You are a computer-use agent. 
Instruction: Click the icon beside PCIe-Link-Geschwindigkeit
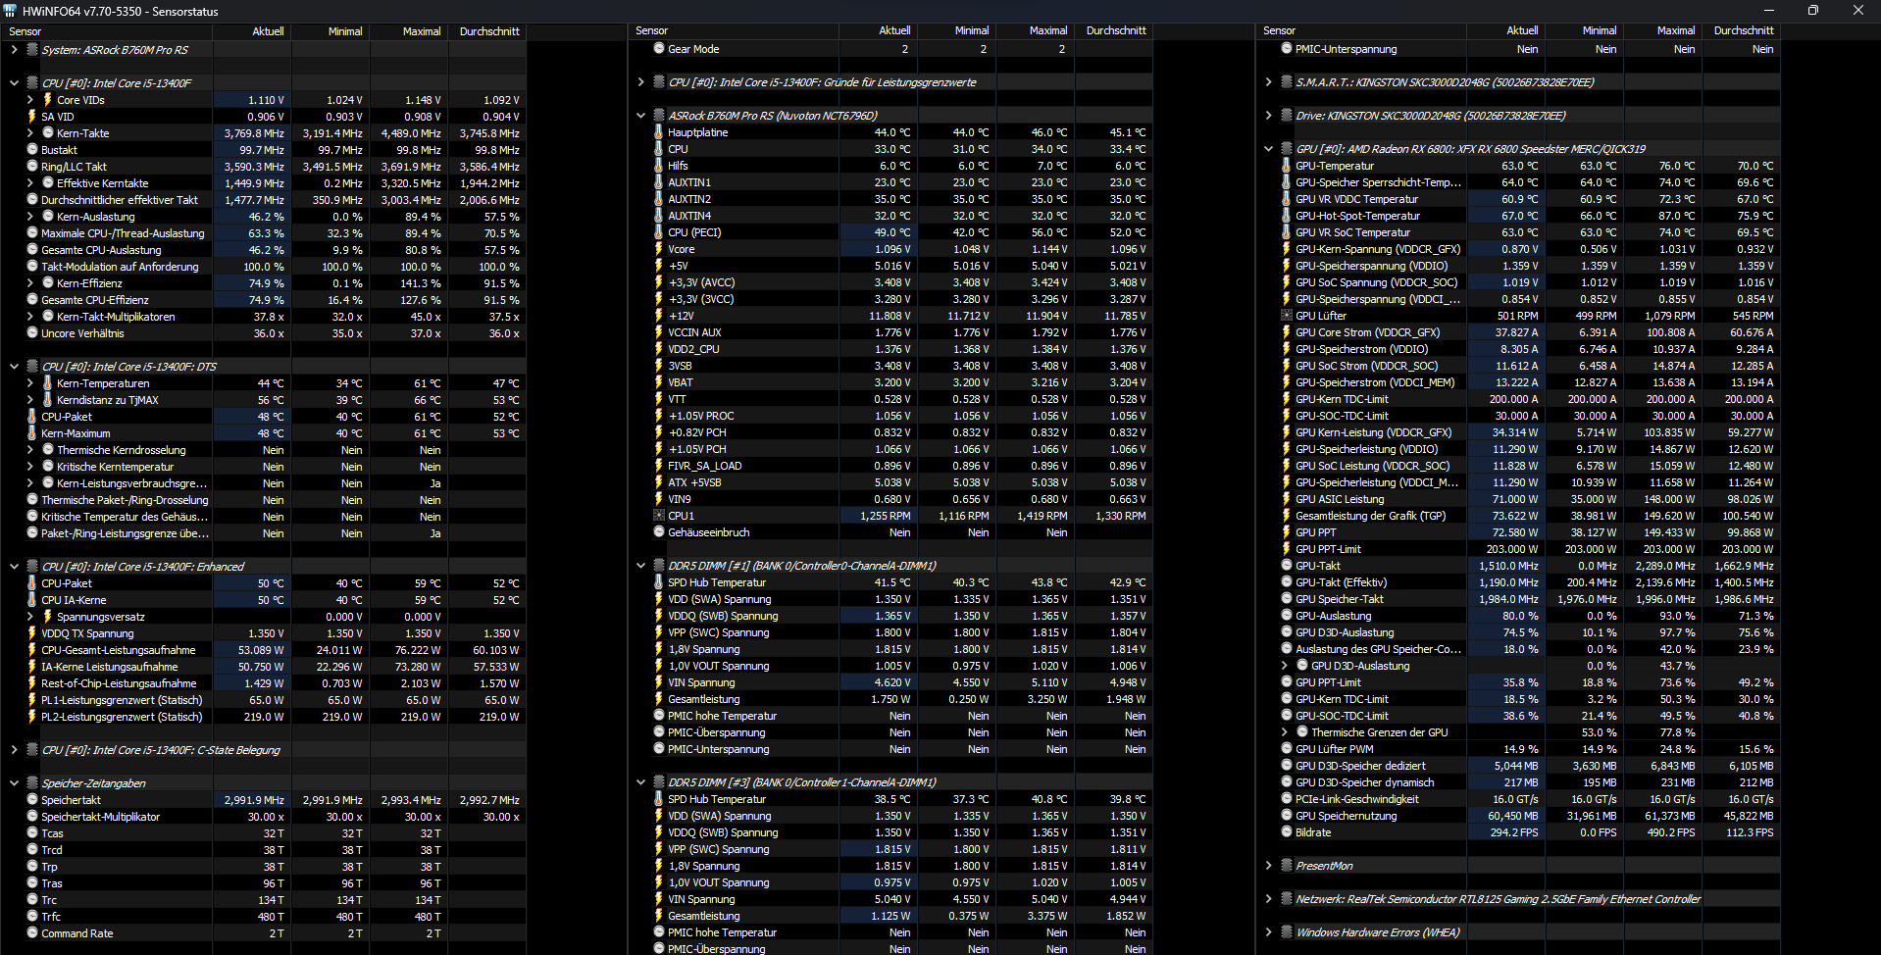1287,799
